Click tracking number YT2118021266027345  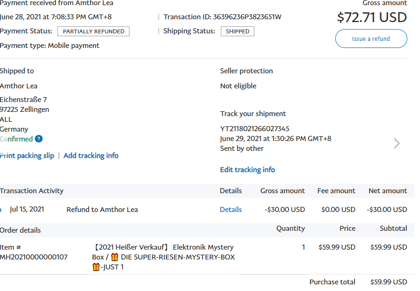point(255,129)
